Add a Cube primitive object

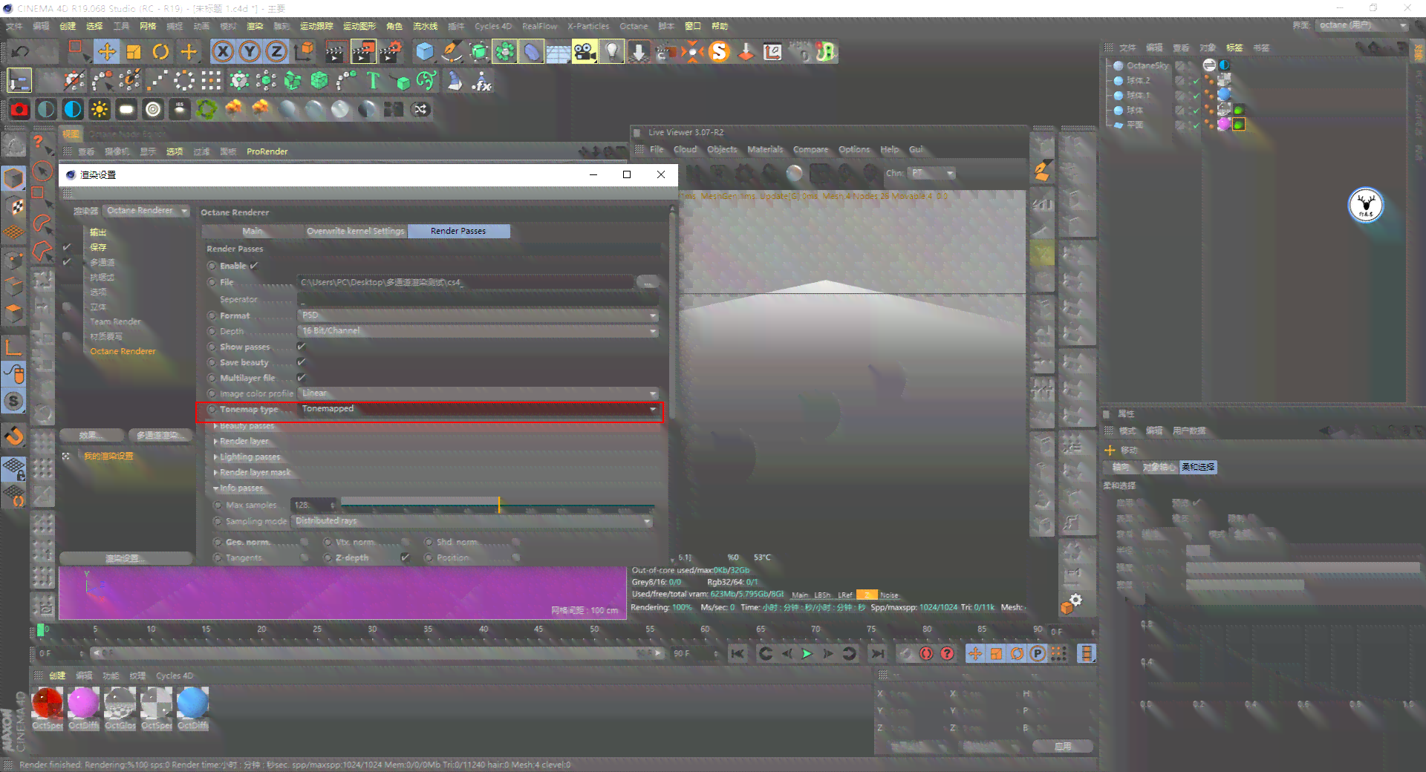pos(424,52)
